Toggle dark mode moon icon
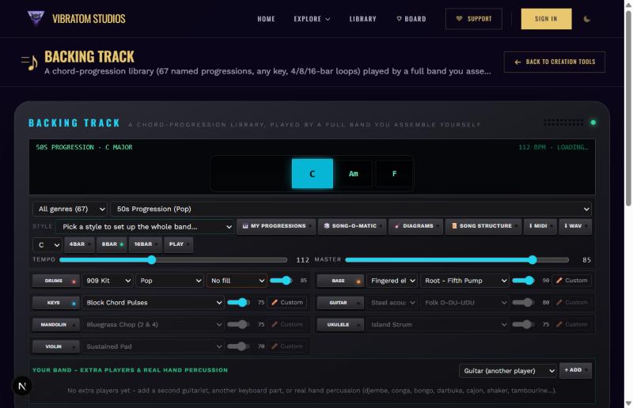This screenshot has height=408, width=633. pyautogui.click(x=586, y=19)
